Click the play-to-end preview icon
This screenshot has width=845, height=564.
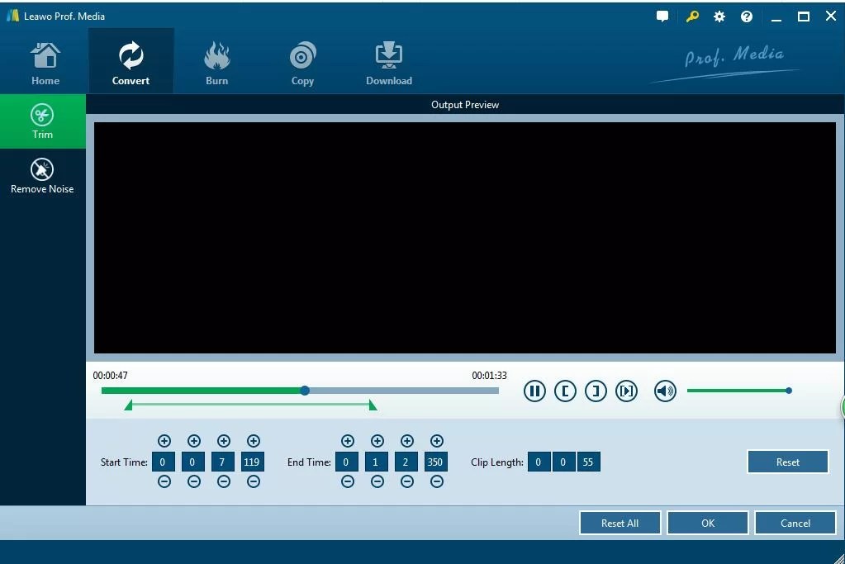tap(626, 391)
